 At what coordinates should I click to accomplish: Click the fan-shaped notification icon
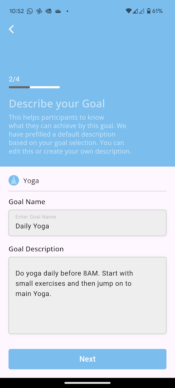click(x=39, y=11)
